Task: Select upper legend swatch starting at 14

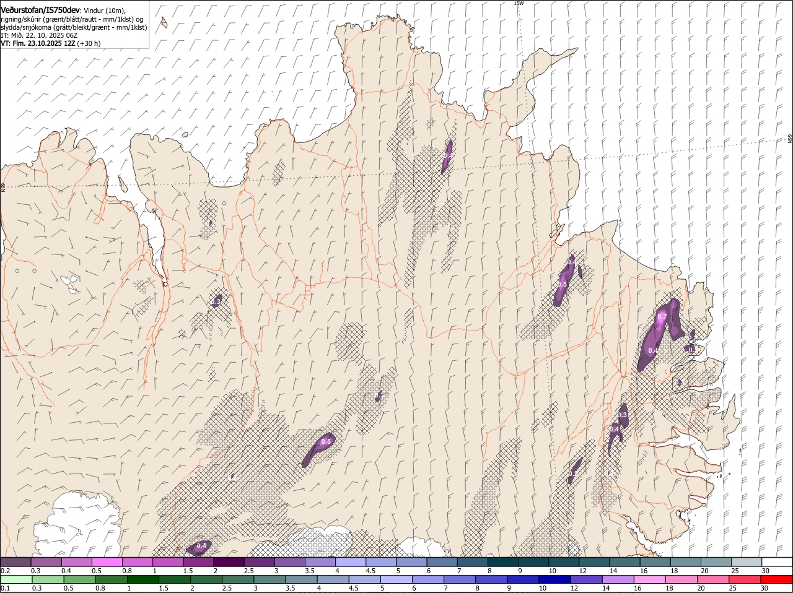Action: click(624, 562)
